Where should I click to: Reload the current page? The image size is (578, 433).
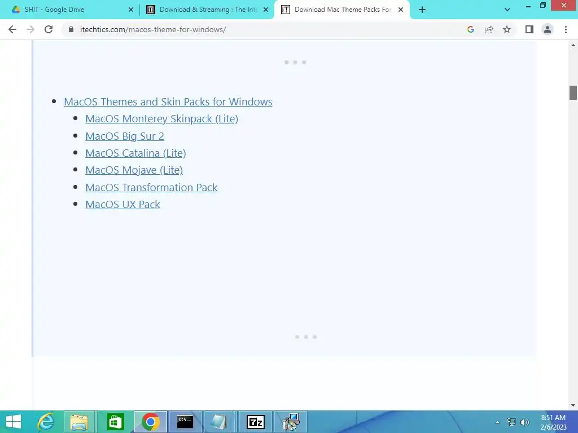49,29
